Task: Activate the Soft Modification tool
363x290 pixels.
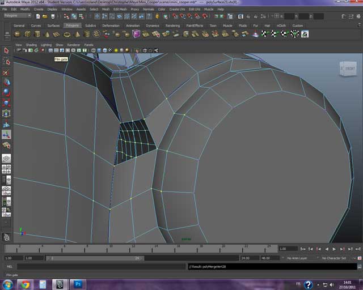Action: tap(6, 124)
